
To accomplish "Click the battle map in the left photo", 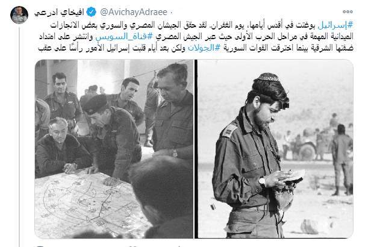I will click(89, 204).
